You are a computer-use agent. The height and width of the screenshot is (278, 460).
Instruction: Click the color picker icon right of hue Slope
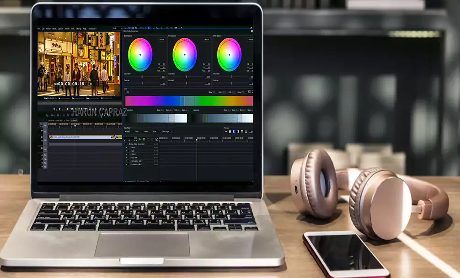(x=249, y=92)
